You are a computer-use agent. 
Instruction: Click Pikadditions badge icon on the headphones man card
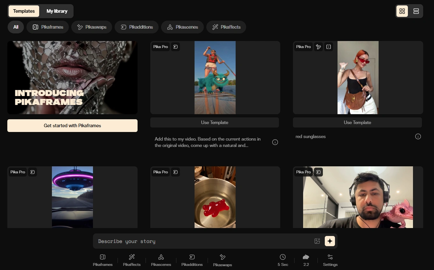pyautogui.click(x=318, y=172)
